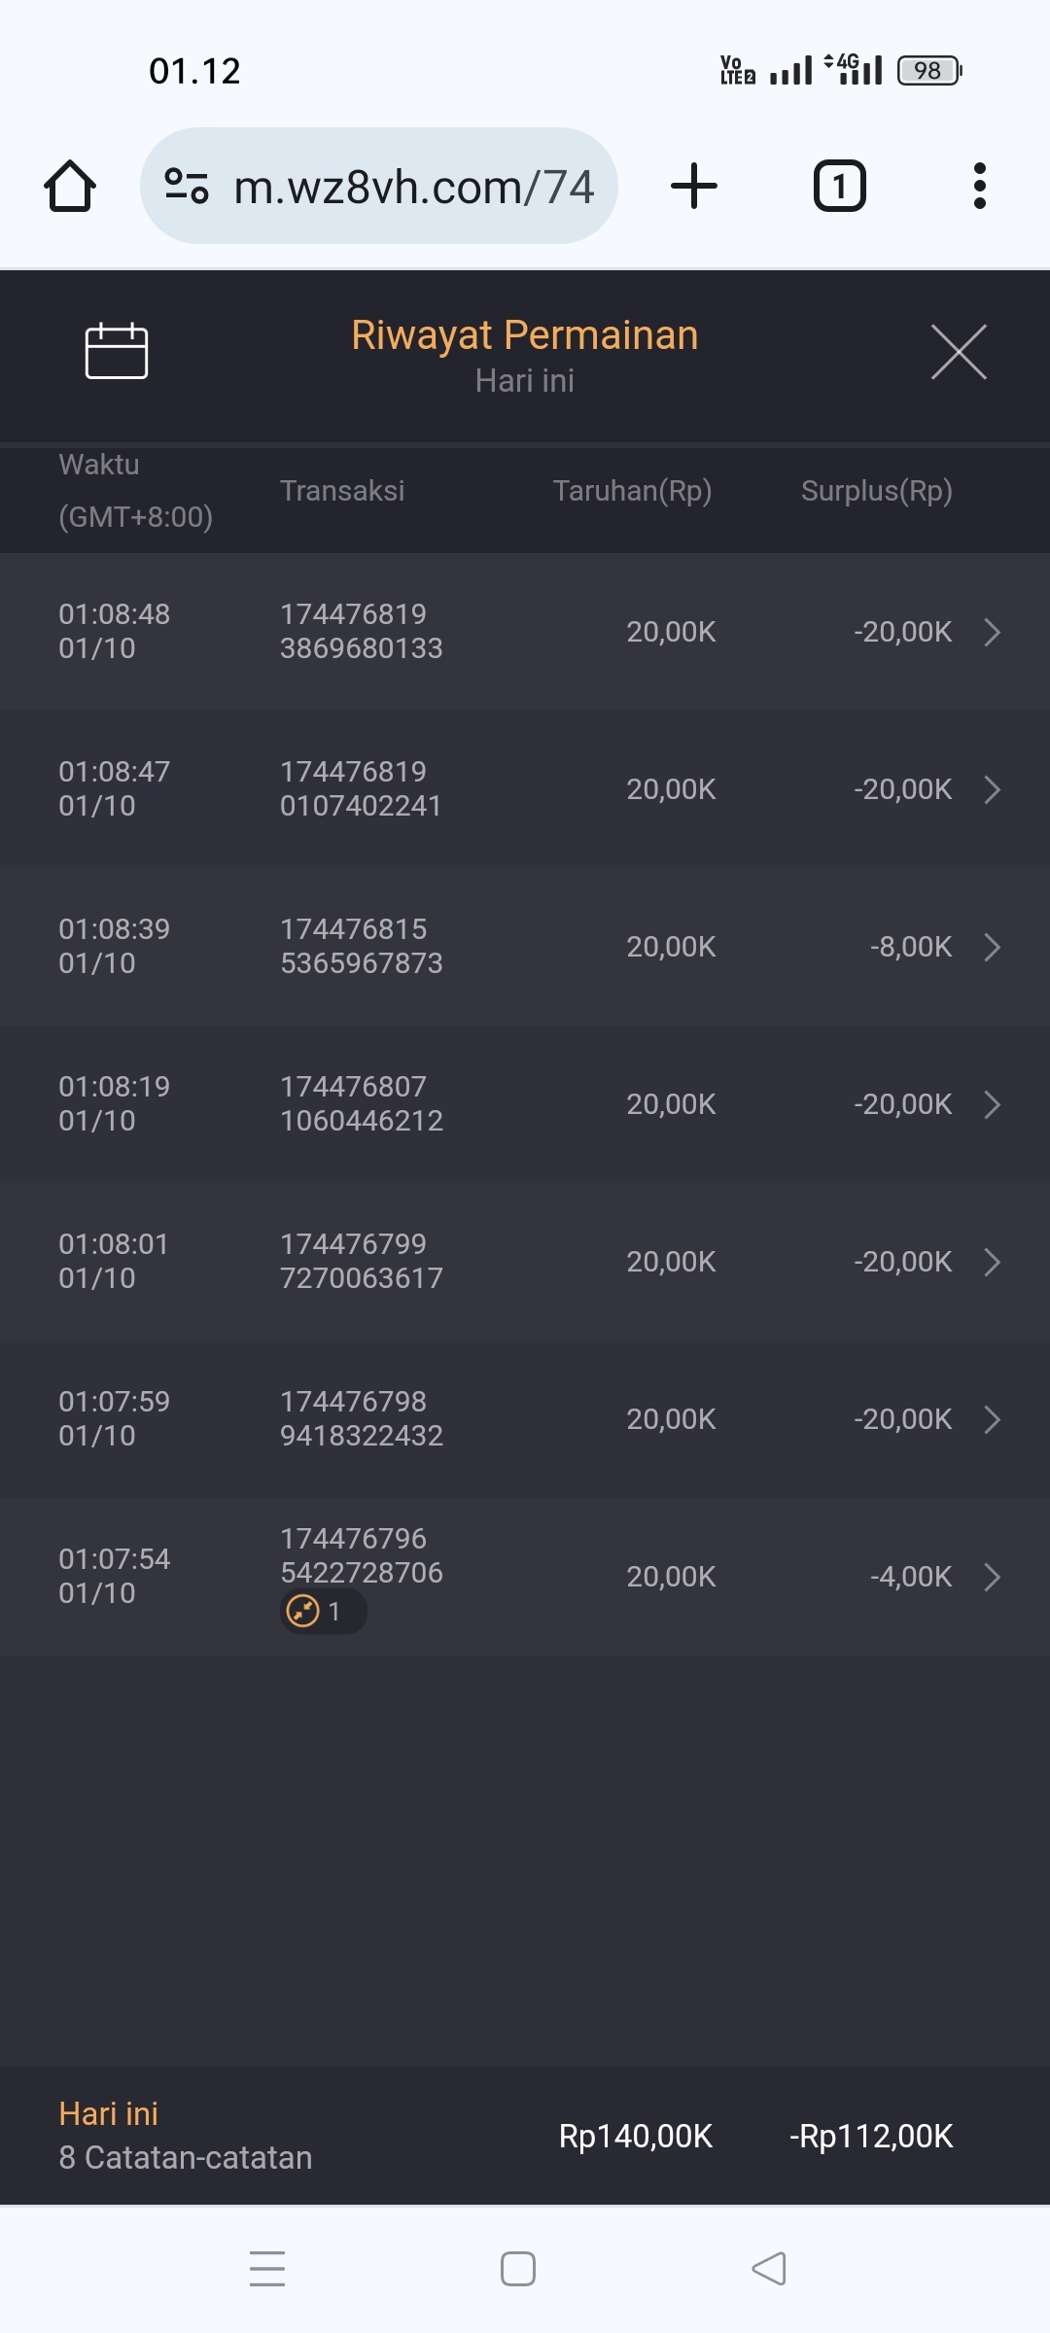Expand the 01:08:39 record with -8,00K surplus
The height and width of the screenshot is (2333, 1050).
(992, 947)
